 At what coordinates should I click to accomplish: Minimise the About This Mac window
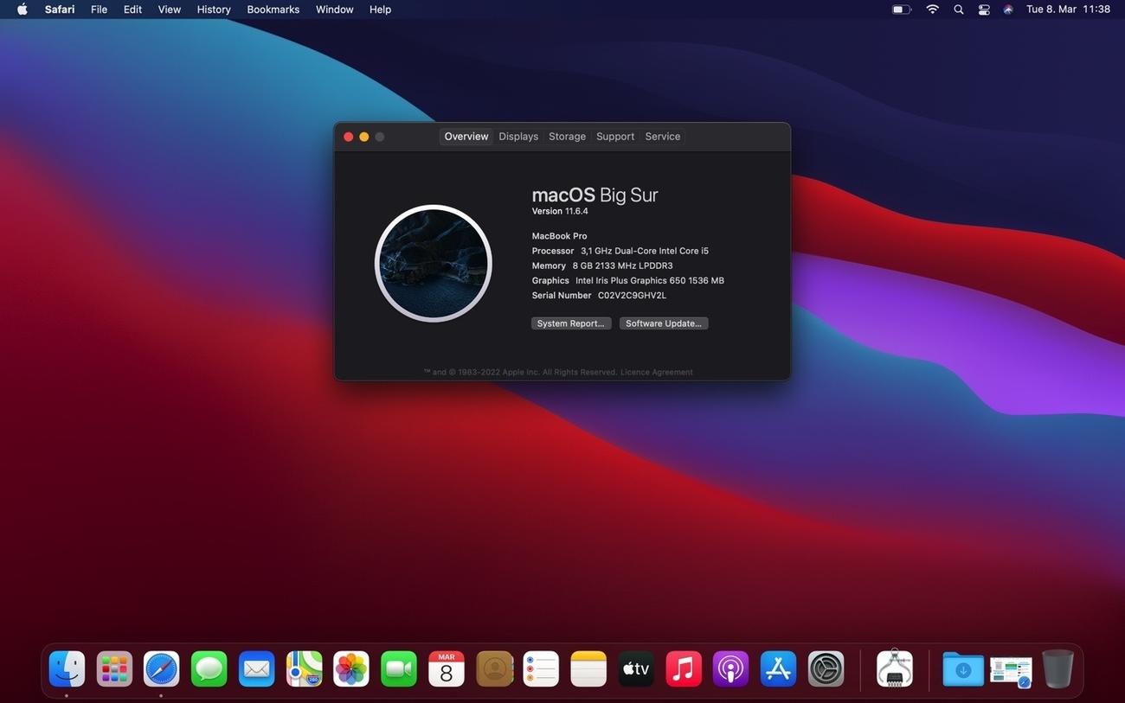tap(364, 137)
